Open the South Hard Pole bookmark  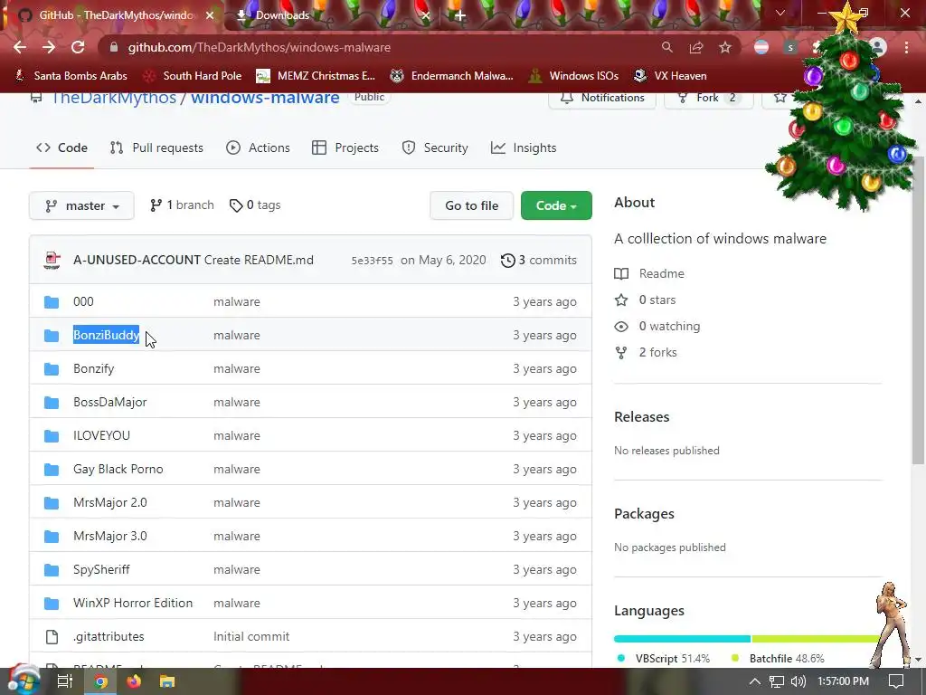tap(194, 76)
